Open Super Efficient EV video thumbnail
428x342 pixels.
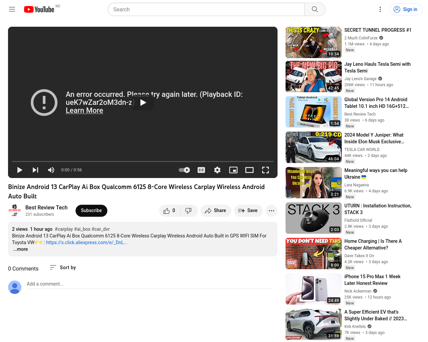point(314,324)
